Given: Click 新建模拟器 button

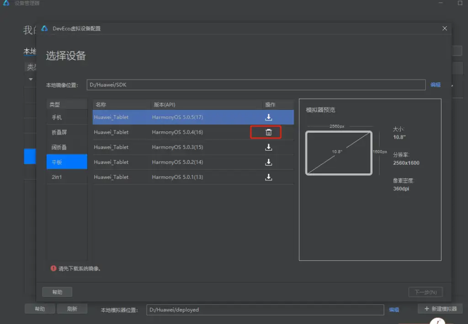Looking at the screenshot, I should click(x=440, y=309).
